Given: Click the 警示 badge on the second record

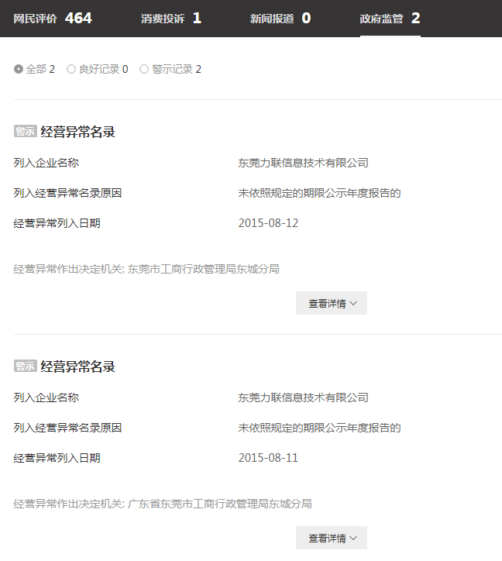Looking at the screenshot, I should tap(26, 366).
